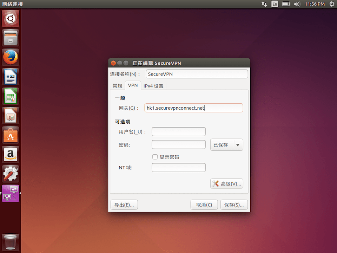Open System Settings from the launcher
The height and width of the screenshot is (253, 337).
click(10, 174)
